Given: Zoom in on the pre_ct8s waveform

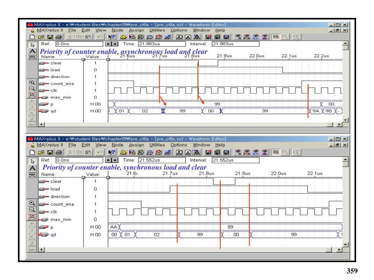Looking at the screenshot, I should 32,203.
